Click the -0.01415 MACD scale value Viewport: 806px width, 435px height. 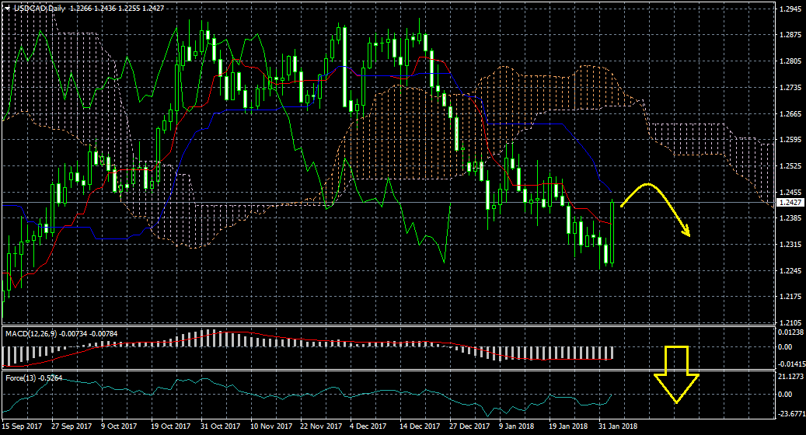791,364
